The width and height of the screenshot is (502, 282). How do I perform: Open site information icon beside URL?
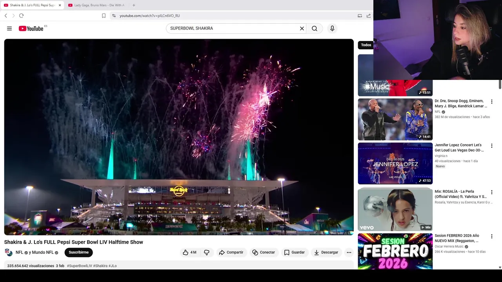(114, 16)
